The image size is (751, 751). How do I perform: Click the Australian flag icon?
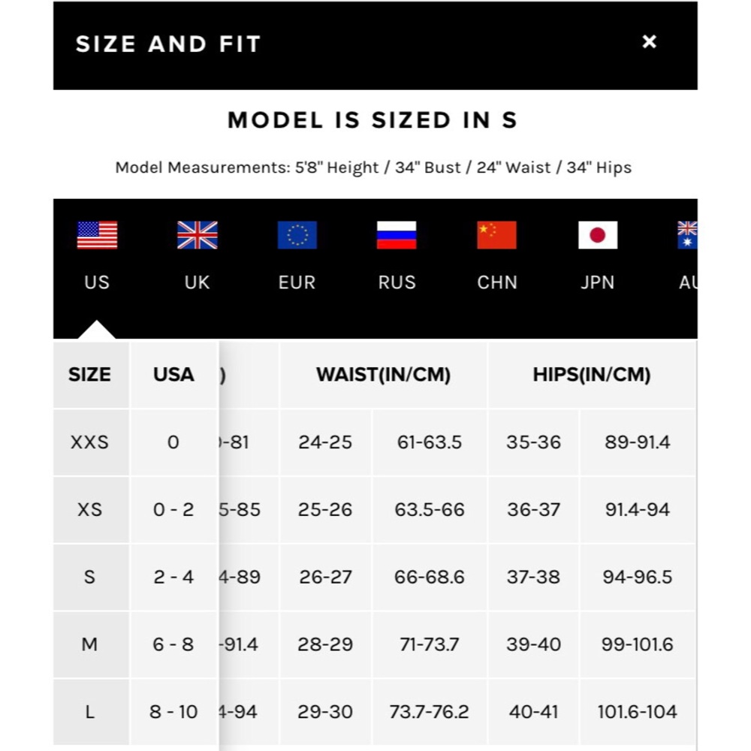687,235
